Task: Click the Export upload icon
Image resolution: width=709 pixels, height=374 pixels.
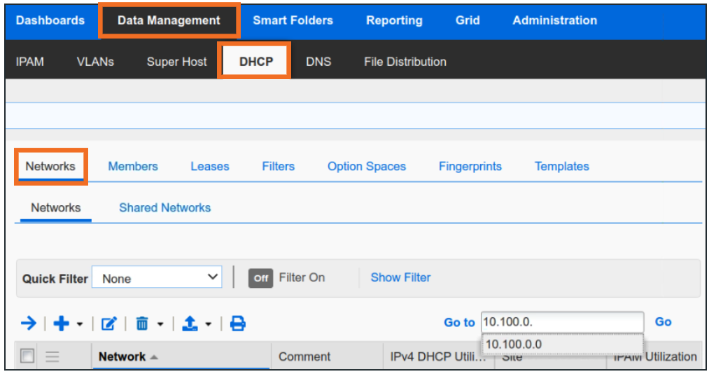Action: pos(190,323)
